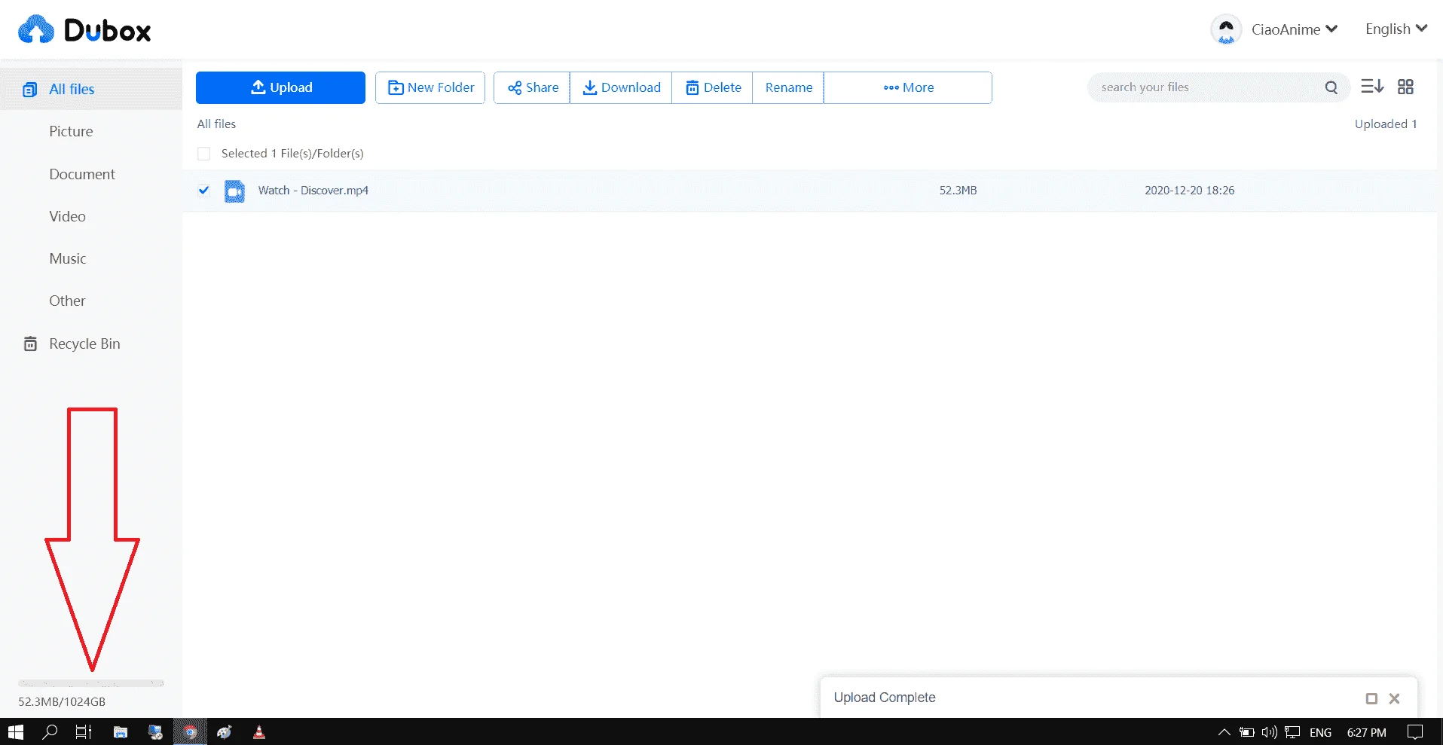The width and height of the screenshot is (1443, 745).
Task: Click the Upload arrow icon
Action: pos(258,87)
